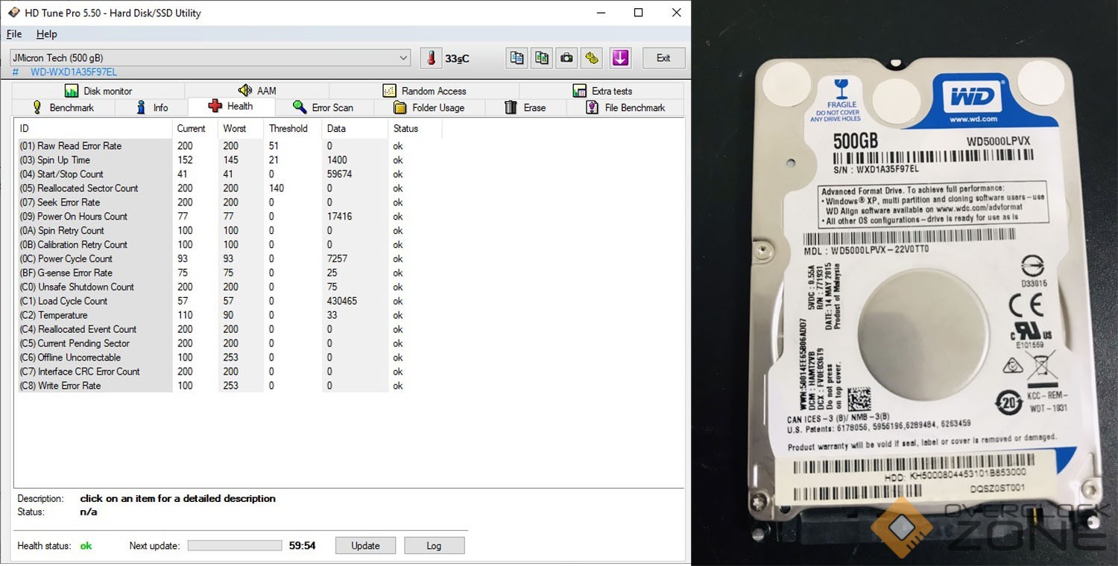This screenshot has width=1118, height=566.
Task: Save a screenshot with the camera icon
Action: (x=567, y=58)
